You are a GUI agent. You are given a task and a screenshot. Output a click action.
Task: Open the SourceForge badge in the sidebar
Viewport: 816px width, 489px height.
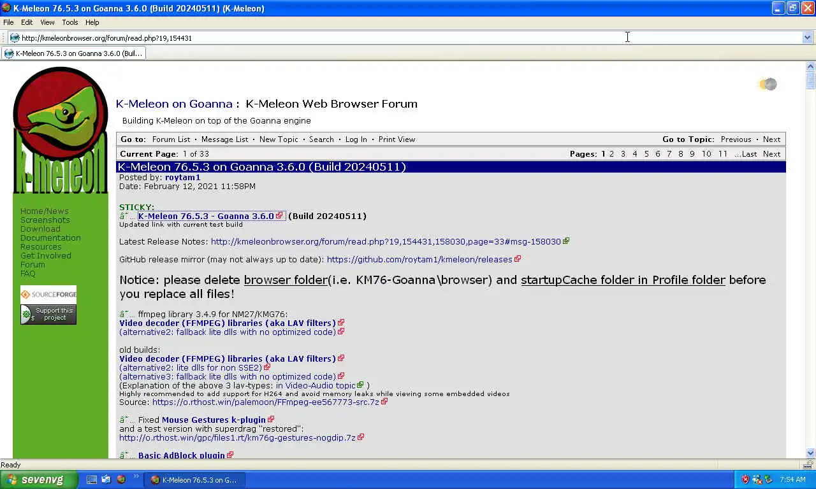click(48, 294)
